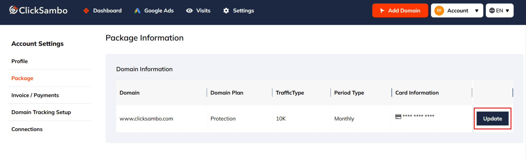
Task: Expand the Account dropdown arrow
Action: [x=477, y=11]
